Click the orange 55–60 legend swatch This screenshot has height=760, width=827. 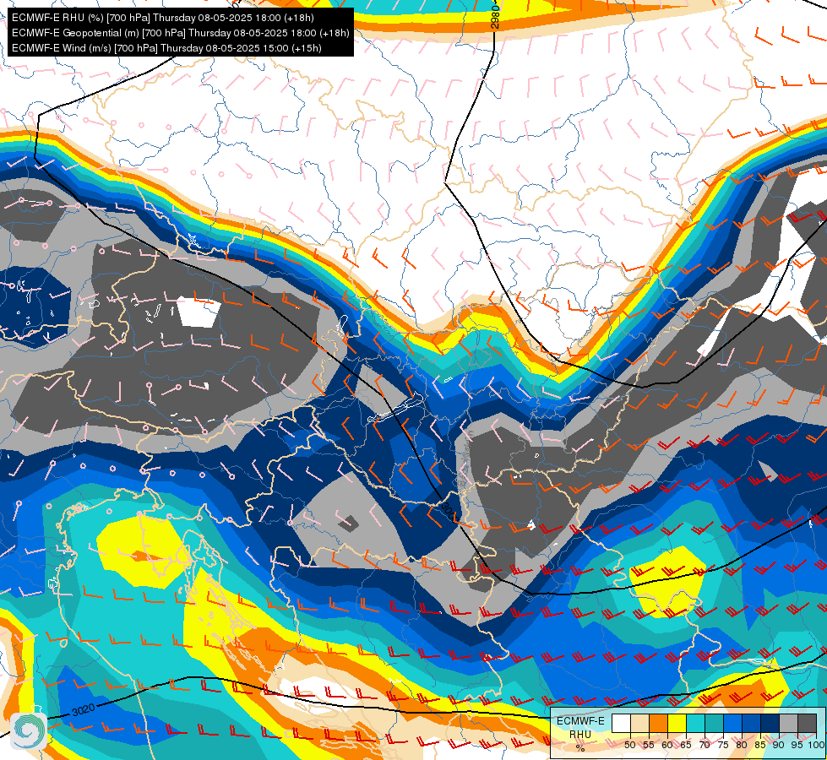point(658,723)
